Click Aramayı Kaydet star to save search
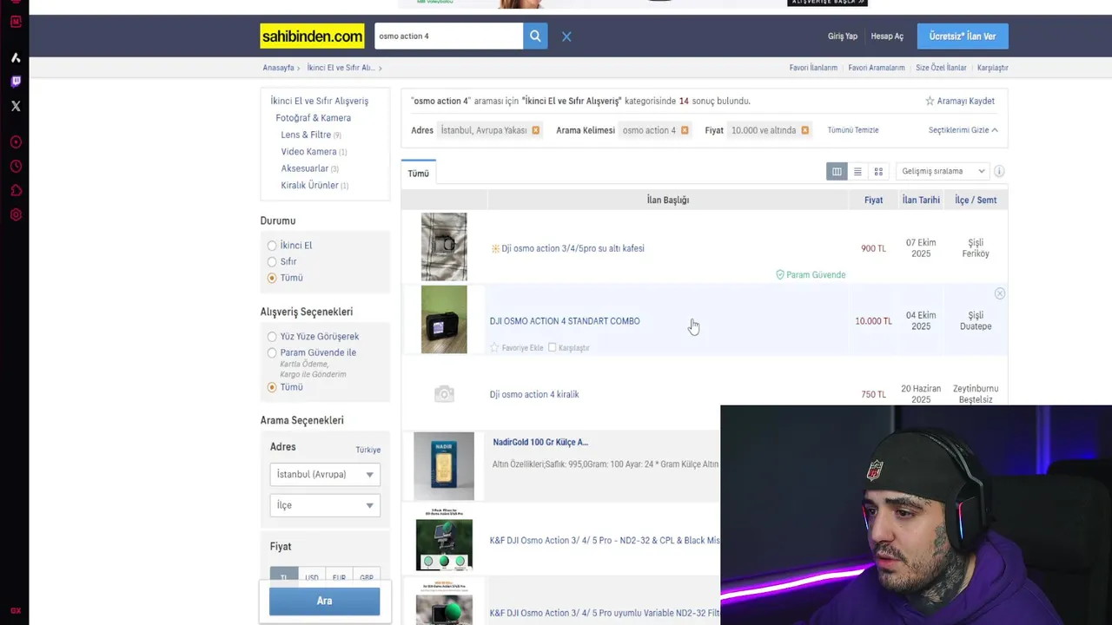The height and width of the screenshot is (625, 1112). click(930, 101)
